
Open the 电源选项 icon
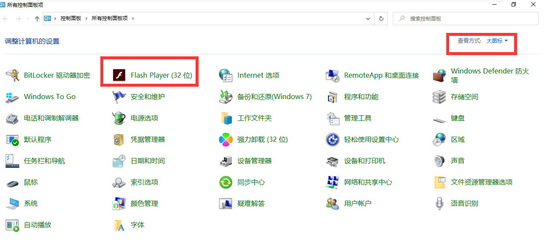click(x=119, y=118)
